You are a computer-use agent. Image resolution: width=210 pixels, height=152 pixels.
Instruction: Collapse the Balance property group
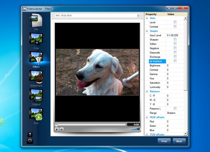coord(147,91)
